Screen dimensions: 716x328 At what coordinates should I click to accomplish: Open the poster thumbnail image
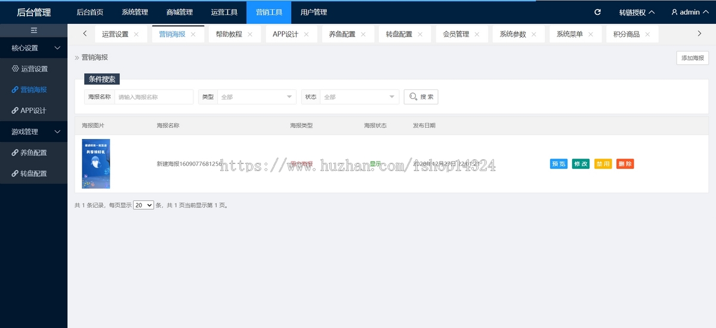(x=96, y=164)
